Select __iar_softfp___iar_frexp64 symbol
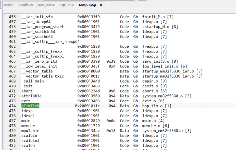 pyautogui.click(x=50, y=41)
